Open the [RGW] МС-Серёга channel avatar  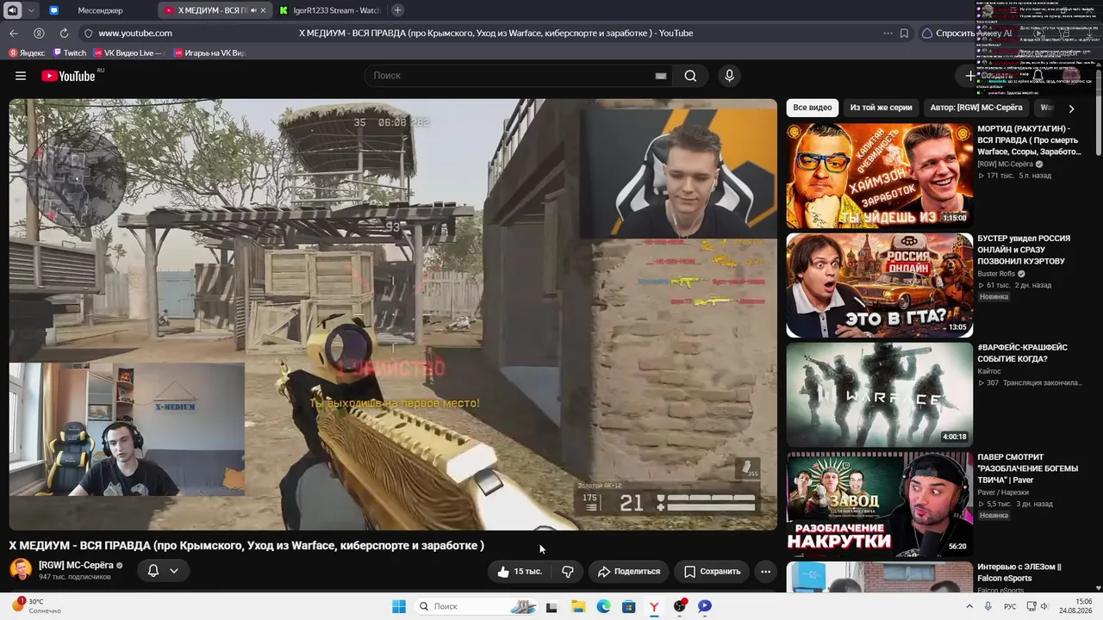pyautogui.click(x=21, y=570)
